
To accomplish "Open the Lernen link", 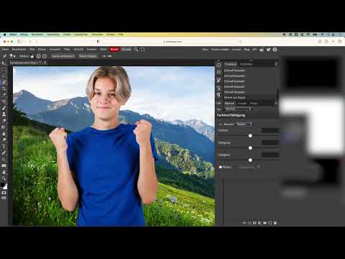I will pyautogui.click(x=236, y=50).
